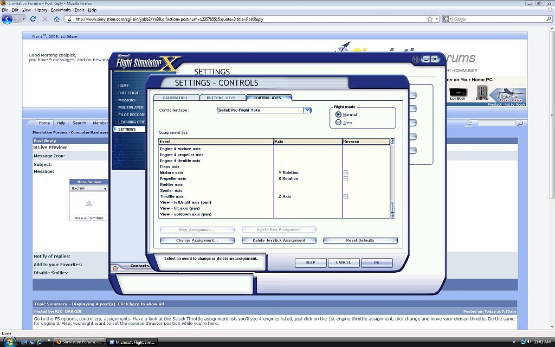
Task: Check the Reverse box for Throttle axis
Action: (346, 196)
